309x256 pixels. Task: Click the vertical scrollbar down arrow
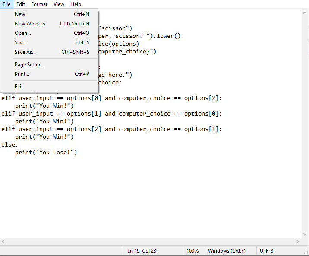coord(305,234)
